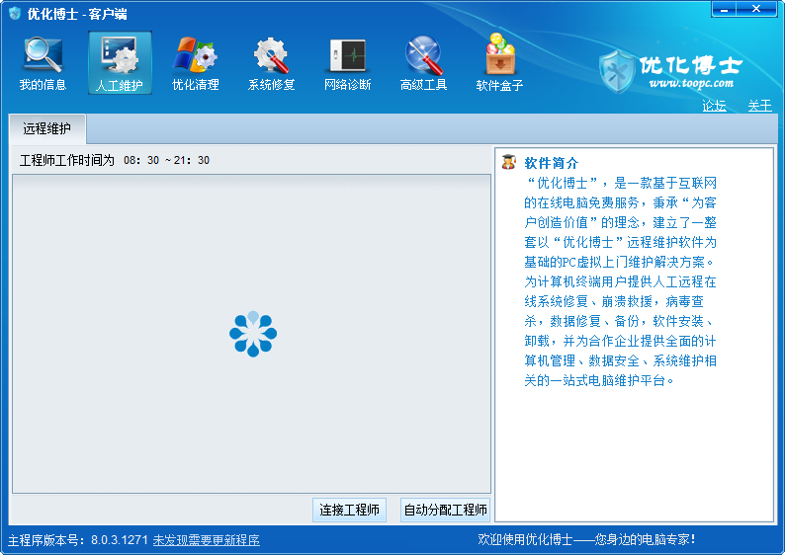Open the 关于 about link

click(x=759, y=106)
